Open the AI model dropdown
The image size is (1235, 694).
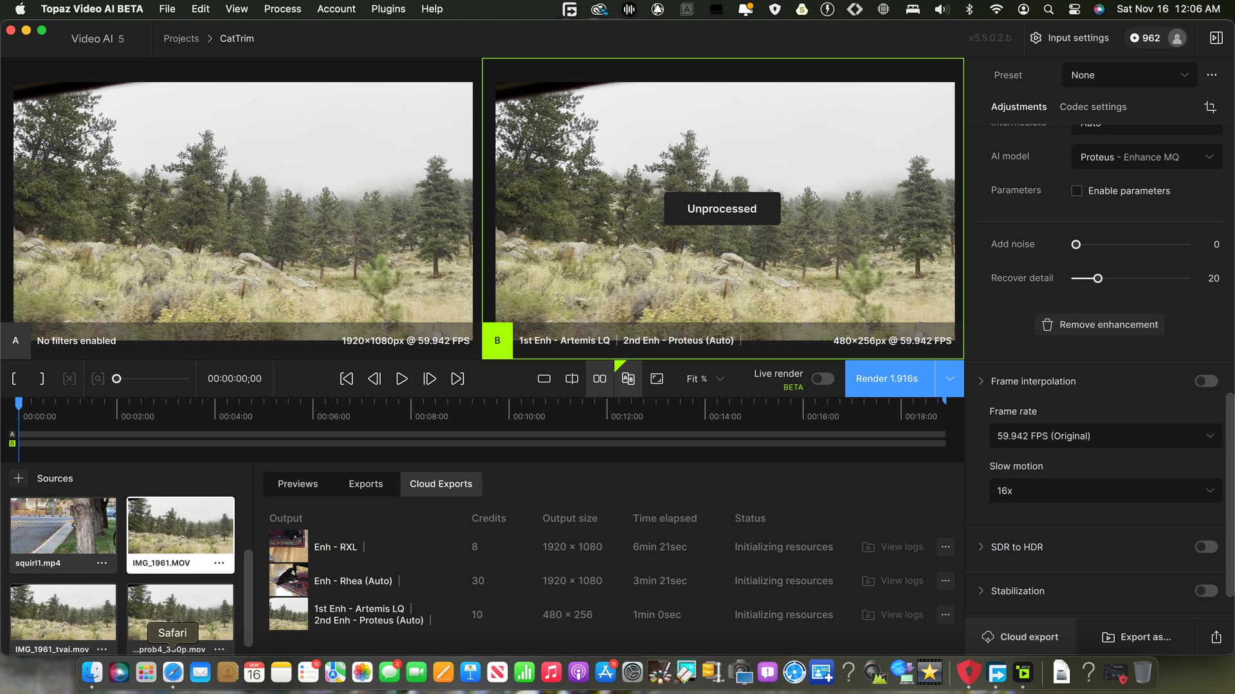click(1146, 157)
